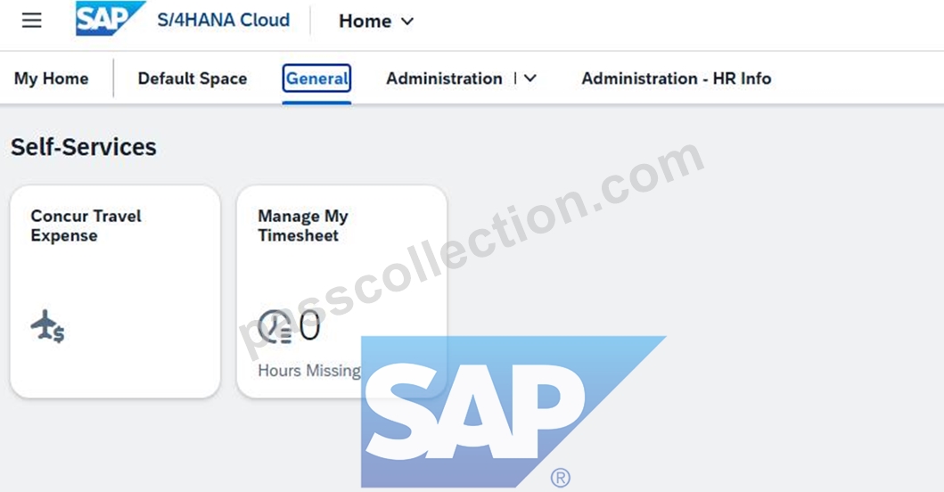Open the Concur Travel Expense tile
Viewport: 944px width, 492px height.
coord(116,291)
